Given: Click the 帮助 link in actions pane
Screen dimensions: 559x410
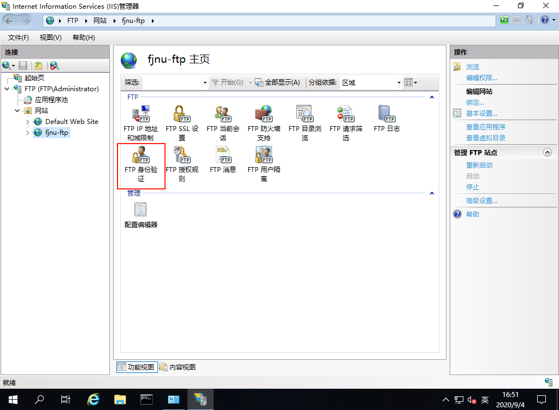Looking at the screenshot, I should [473, 214].
